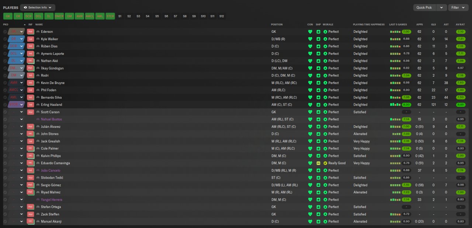Click Kevin De Bruyne's match sharpness icon
Screen dimensions: 472x228
(x=318, y=83)
